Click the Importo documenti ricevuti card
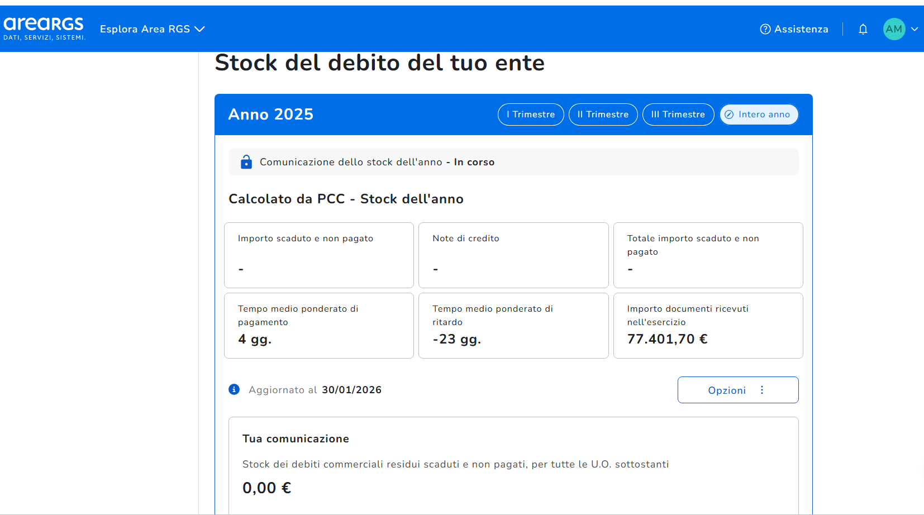The width and height of the screenshot is (924, 515). (x=708, y=325)
